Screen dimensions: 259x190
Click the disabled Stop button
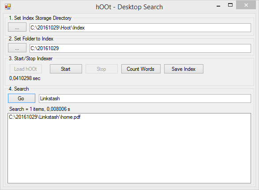click(x=101, y=69)
